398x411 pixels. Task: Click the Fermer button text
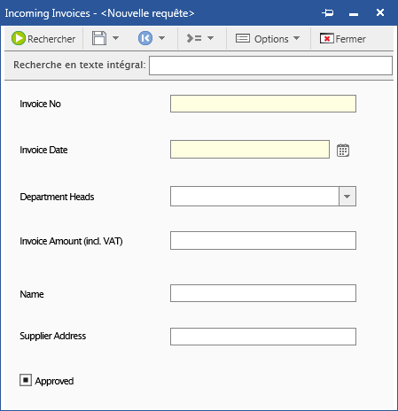point(350,39)
